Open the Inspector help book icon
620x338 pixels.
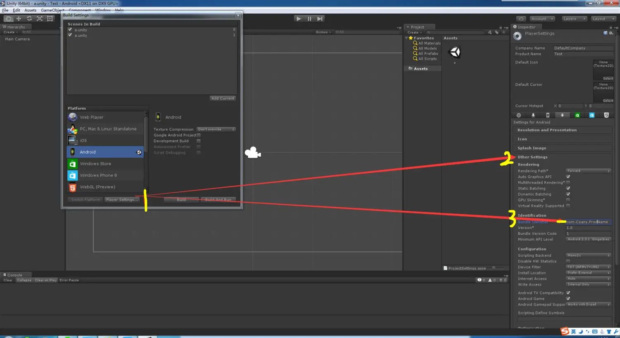click(606, 33)
